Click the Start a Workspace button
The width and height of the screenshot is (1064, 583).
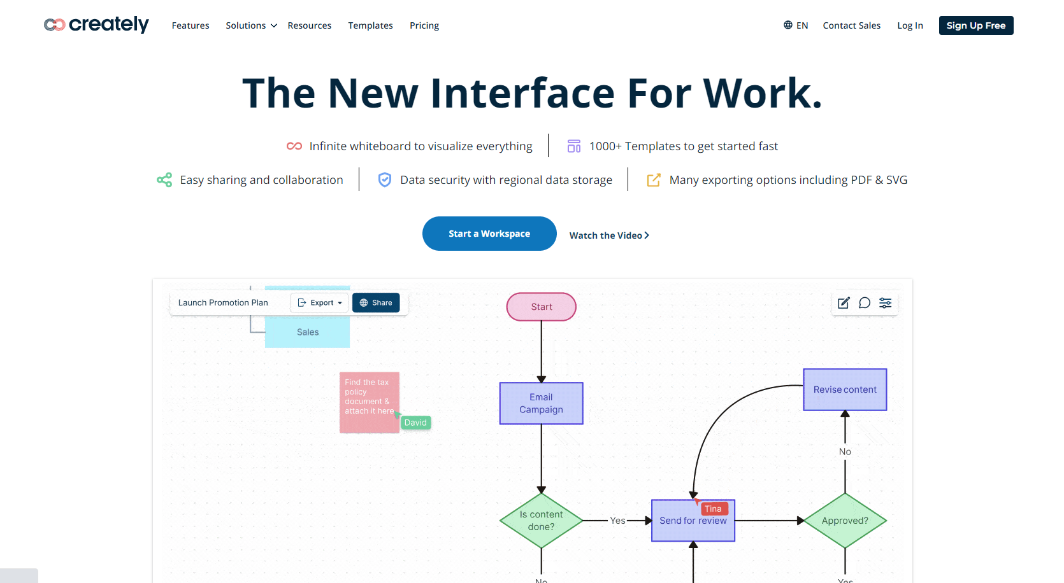pos(489,234)
